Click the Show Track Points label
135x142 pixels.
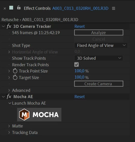pyautogui.click(x=29, y=58)
